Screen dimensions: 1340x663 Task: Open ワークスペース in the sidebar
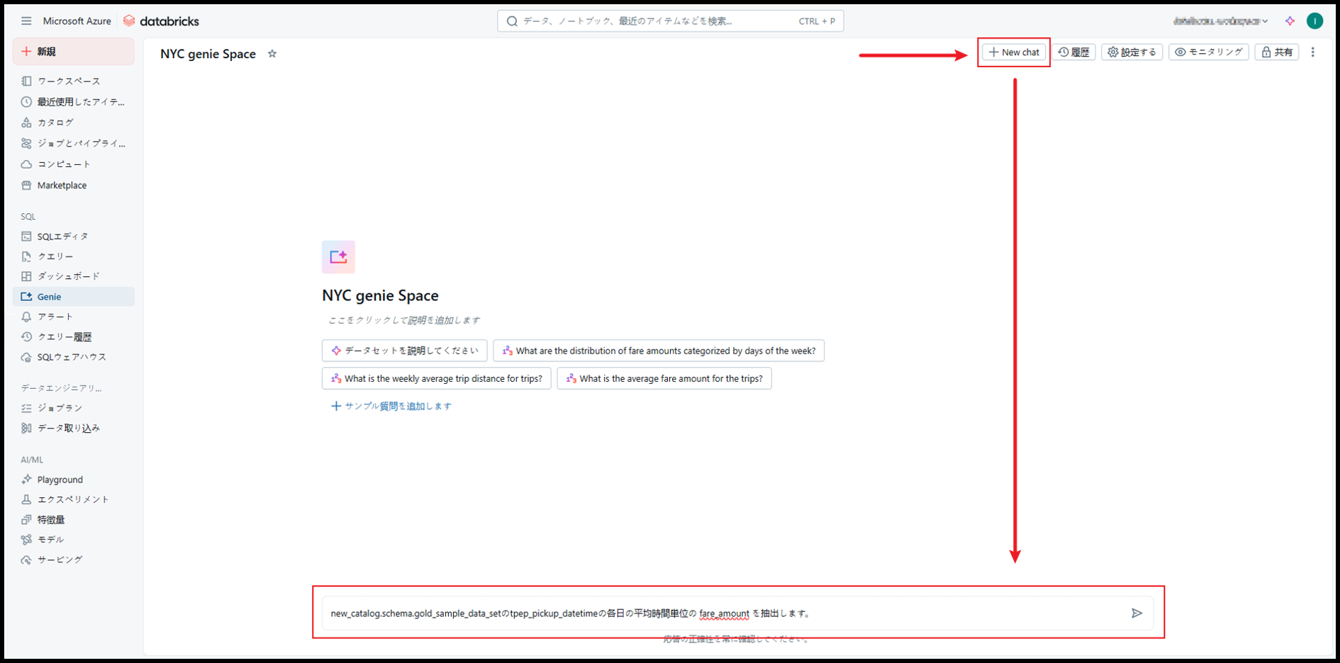point(73,81)
